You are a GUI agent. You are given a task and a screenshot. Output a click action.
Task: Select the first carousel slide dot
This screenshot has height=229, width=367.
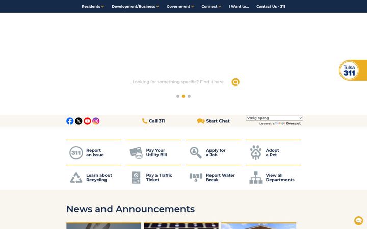(178, 96)
